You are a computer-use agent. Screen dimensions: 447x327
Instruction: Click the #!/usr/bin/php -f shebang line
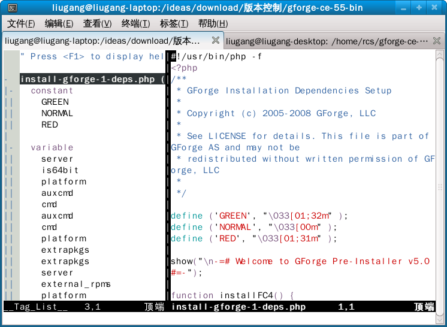(x=216, y=56)
